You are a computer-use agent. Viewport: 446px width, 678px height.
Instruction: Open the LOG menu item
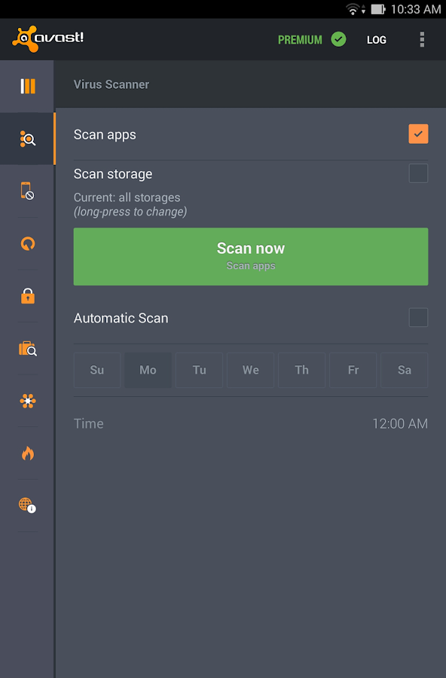point(376,39)
